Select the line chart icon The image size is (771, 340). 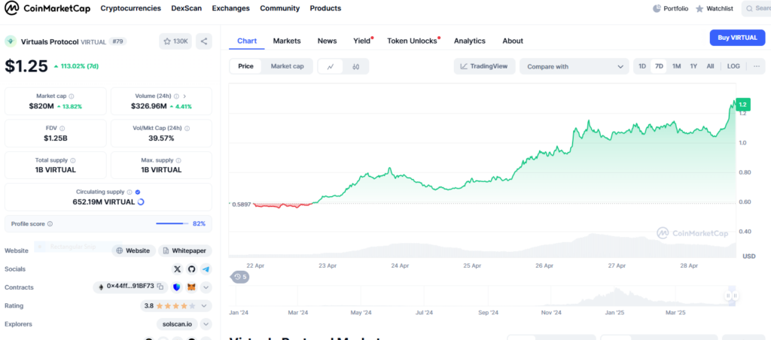point(331,66)
